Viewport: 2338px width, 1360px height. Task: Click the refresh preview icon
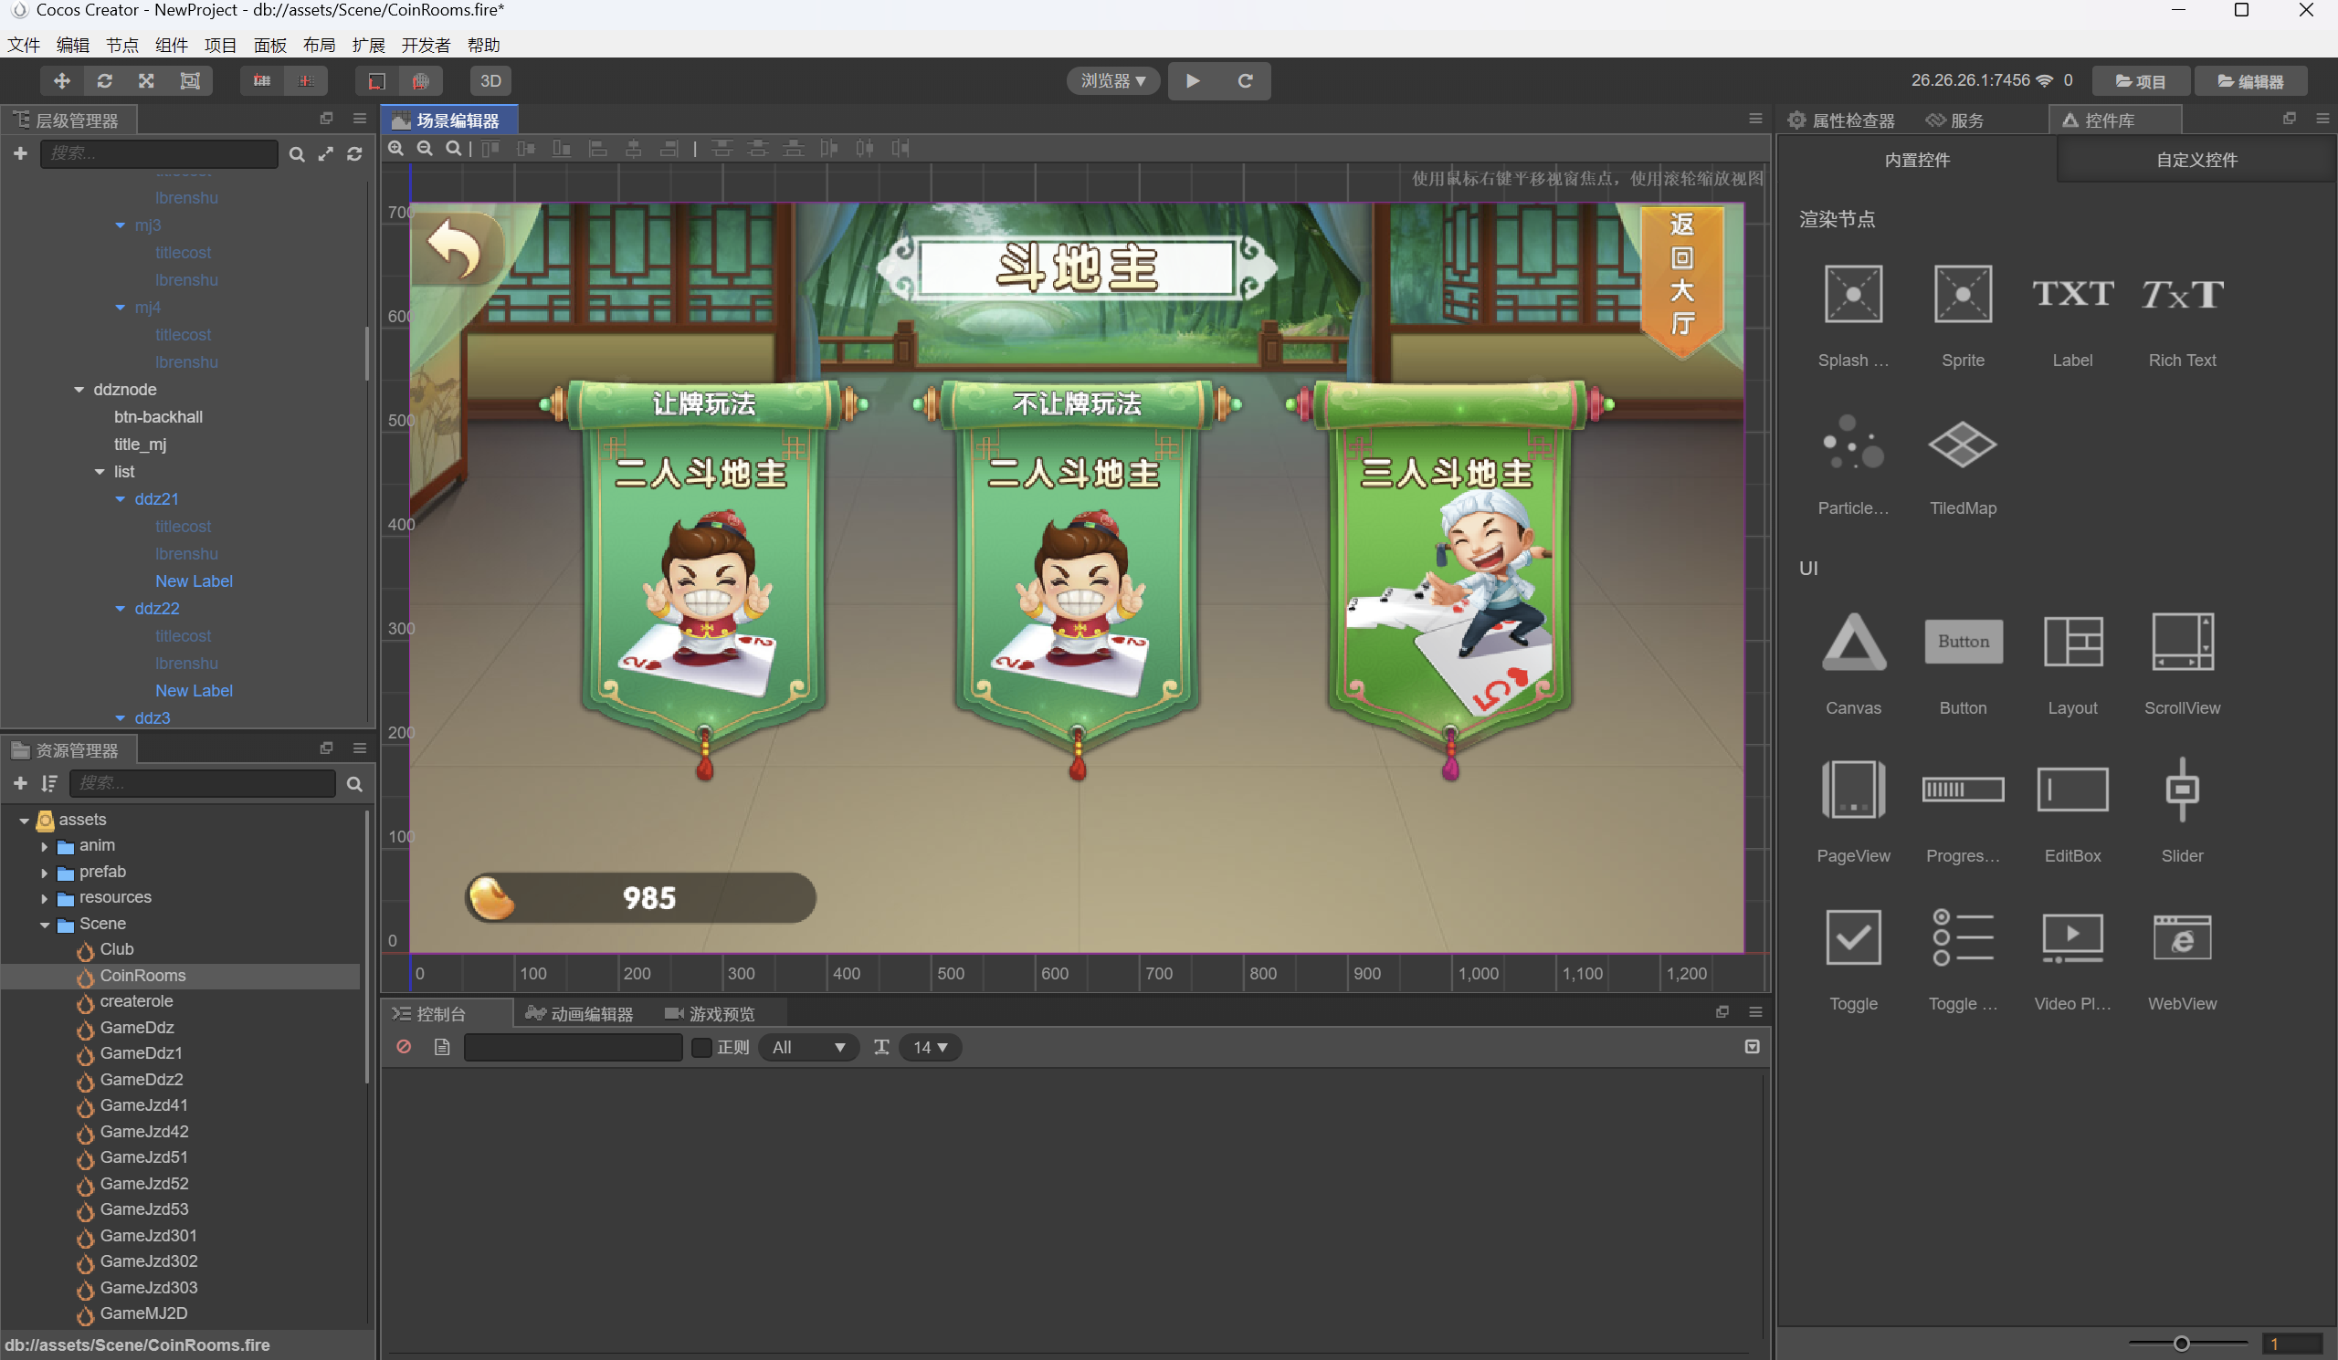(1245, 80)
